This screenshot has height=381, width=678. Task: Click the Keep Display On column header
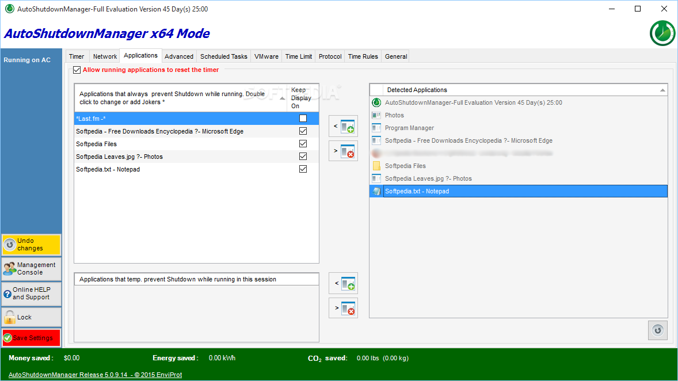(x=303, y=98)
